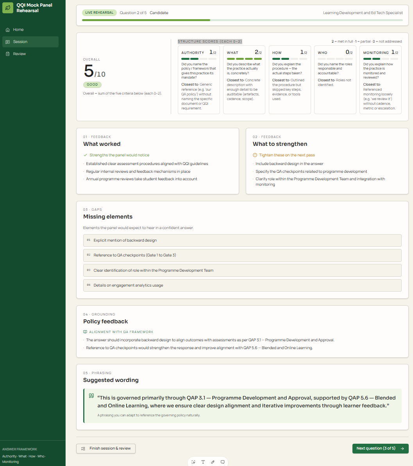The height and width of the screenshot is (466, 413).
Task: Click the Home icon in the sidebar
Action: (x=8, y=30)
